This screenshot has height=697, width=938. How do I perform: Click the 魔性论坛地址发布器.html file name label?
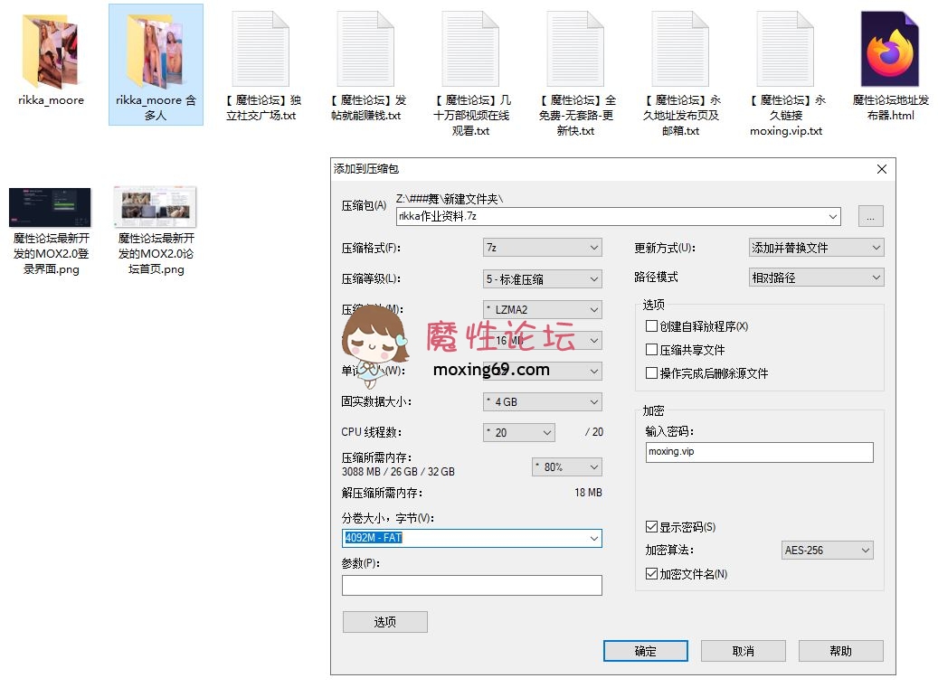click(x=890, y=108)
